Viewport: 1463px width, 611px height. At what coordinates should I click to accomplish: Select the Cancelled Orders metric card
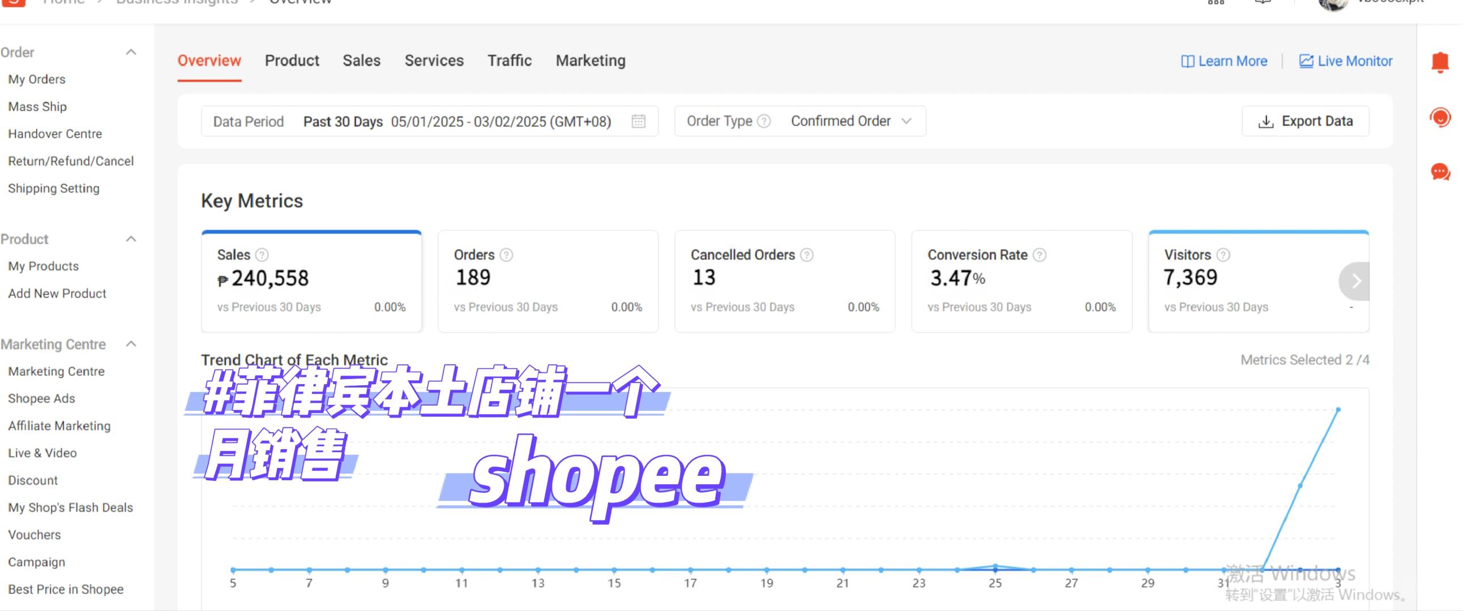point(785,281)
